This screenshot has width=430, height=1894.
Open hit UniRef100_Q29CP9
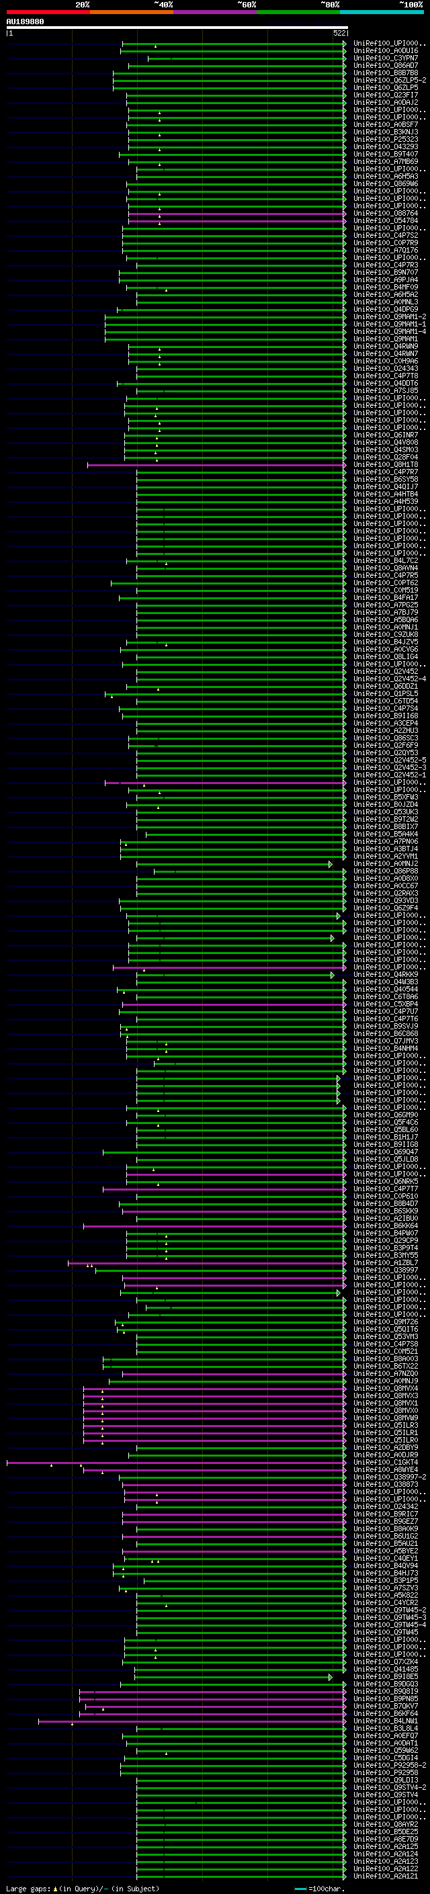pyautogui.click(x=386, y=1240)
